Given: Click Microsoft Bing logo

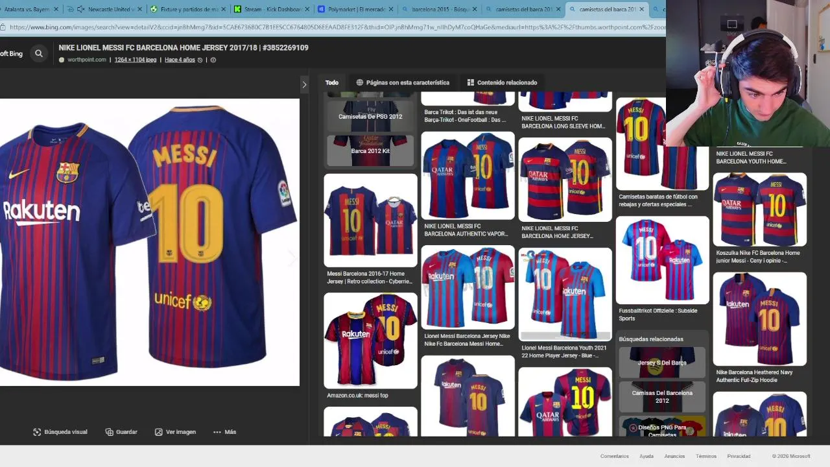Looking at the screenshot, I should 11,54.
